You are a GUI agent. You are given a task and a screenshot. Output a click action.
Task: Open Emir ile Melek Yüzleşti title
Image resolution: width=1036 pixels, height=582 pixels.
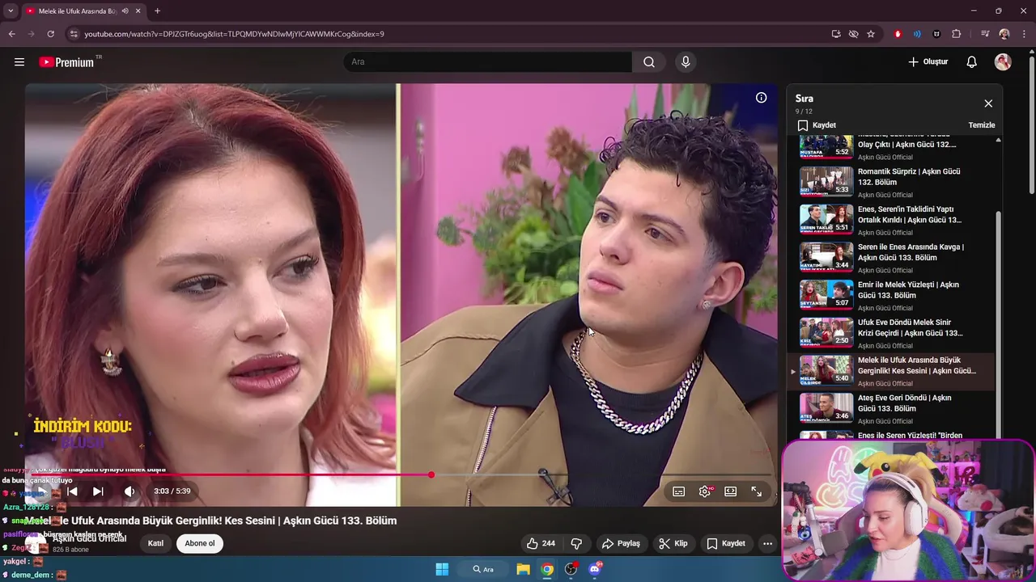[x=908, y=289]
